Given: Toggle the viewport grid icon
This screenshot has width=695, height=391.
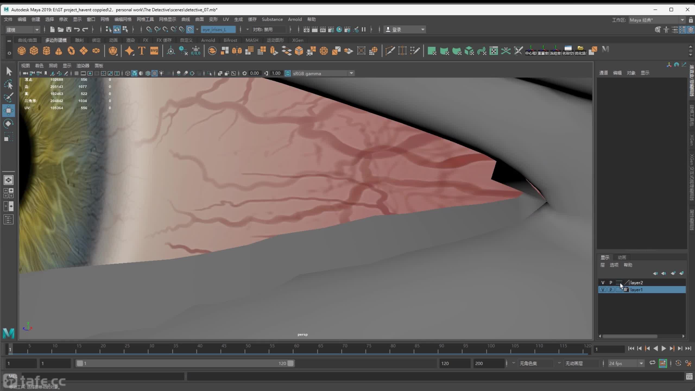Looking at the screenshot, I should click(x=77, y=73).
